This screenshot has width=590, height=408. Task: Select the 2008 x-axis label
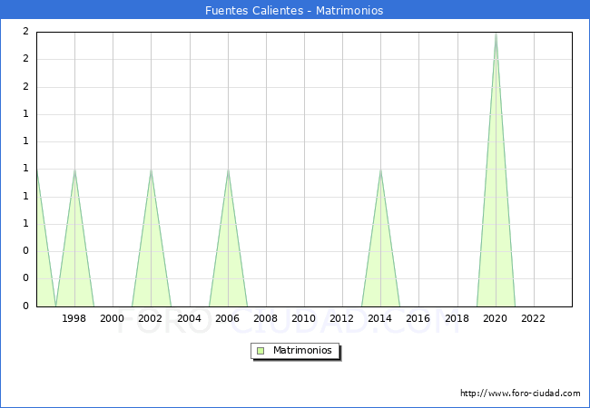(266, 318)
